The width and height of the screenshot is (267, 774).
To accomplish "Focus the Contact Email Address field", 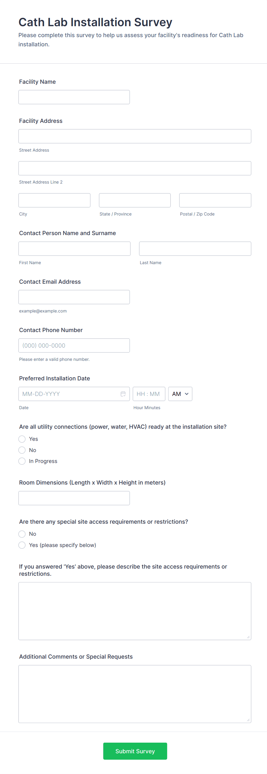I will point(74,297).
